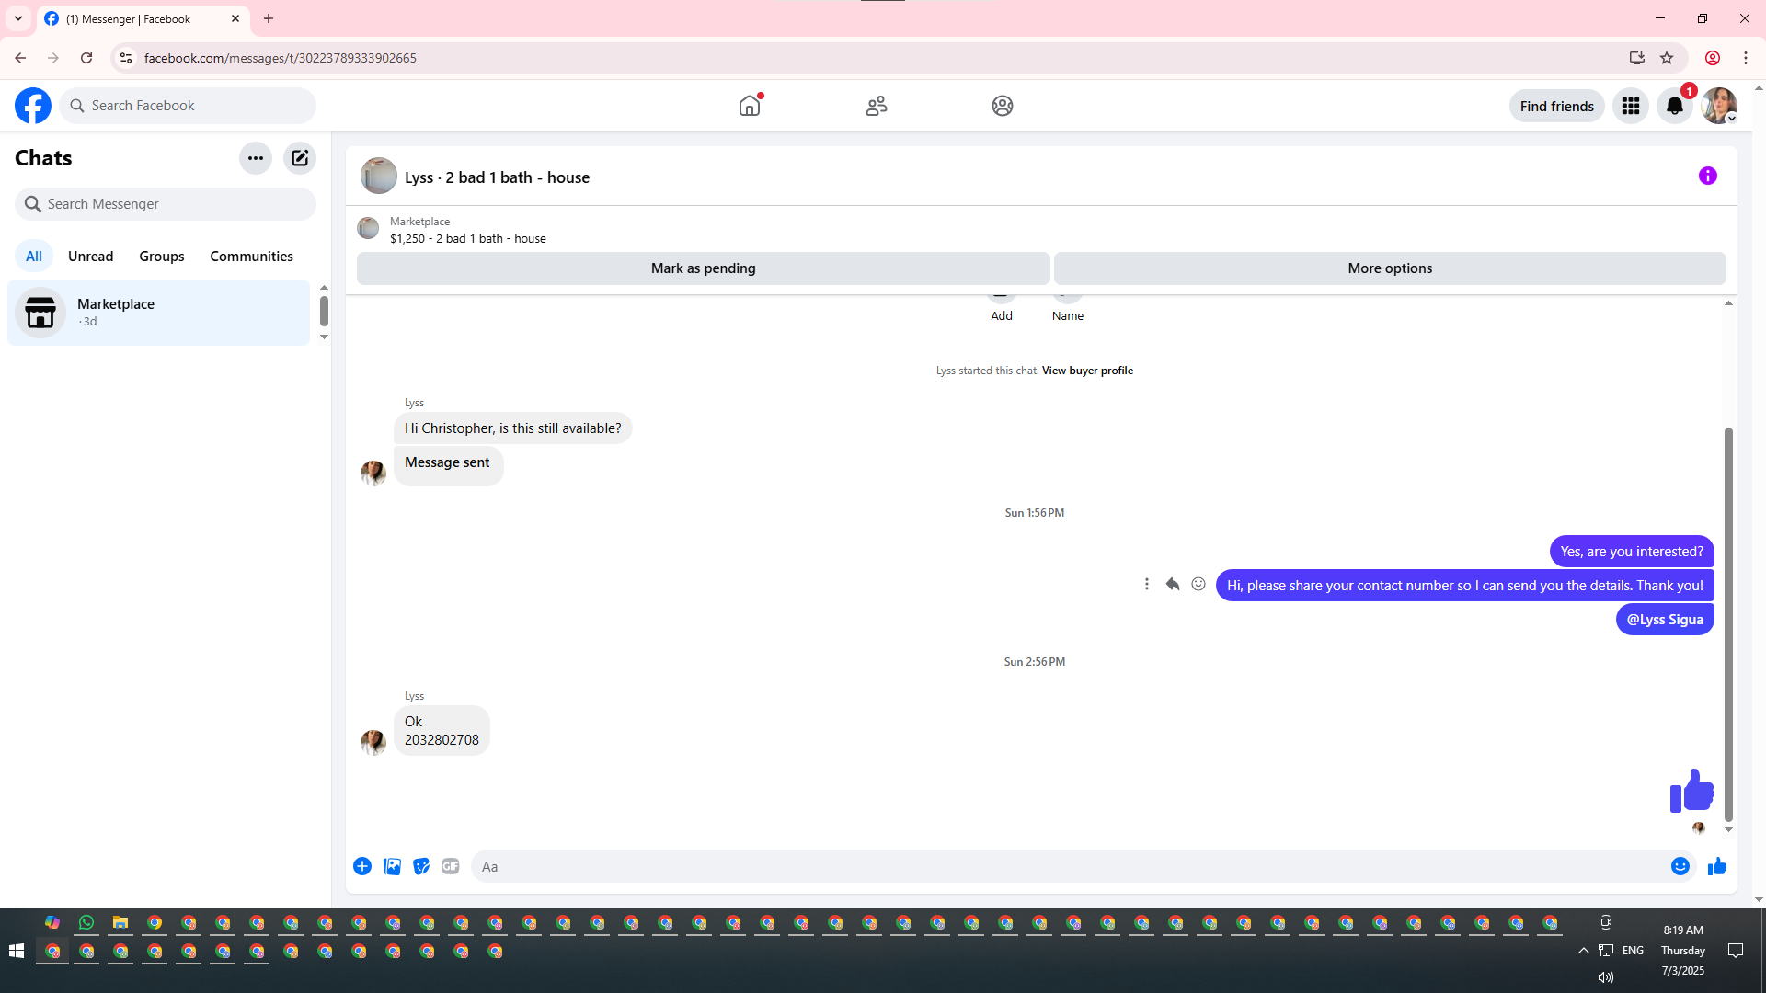Switch to the Communities tab
Image resolution: width=1766 pixels, height=993 pixels.
251,257
